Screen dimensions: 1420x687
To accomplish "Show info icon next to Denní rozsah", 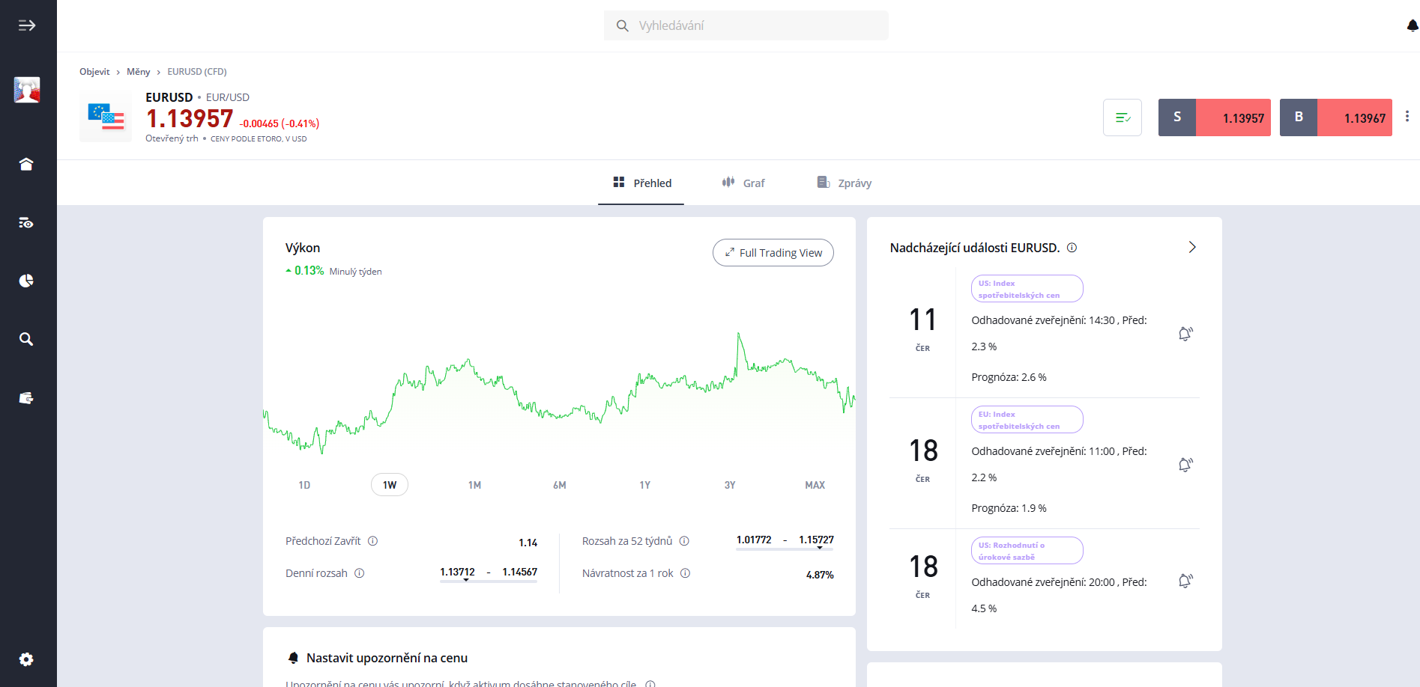I will (360, 573).
